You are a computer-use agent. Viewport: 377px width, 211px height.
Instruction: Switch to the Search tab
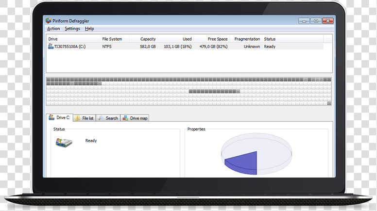[108, 118]
